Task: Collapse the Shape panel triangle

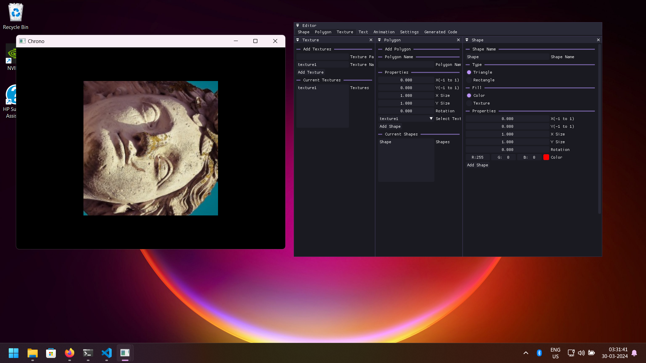Action: pyautogui.click(x=467, y=40)
